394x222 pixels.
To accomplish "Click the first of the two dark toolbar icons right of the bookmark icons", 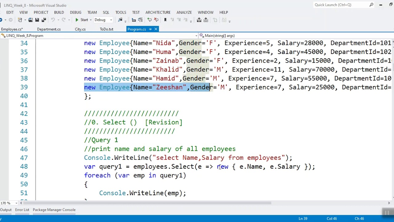I will 199,20.
